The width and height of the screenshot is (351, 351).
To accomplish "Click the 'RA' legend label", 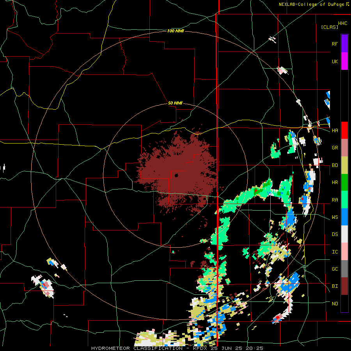I will click(x=335, y=200).
